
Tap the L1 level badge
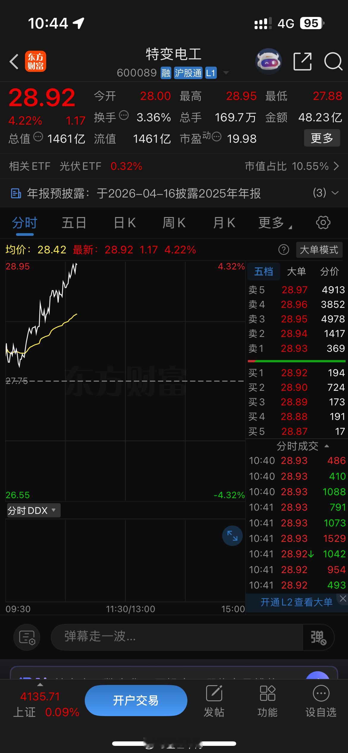211,73
